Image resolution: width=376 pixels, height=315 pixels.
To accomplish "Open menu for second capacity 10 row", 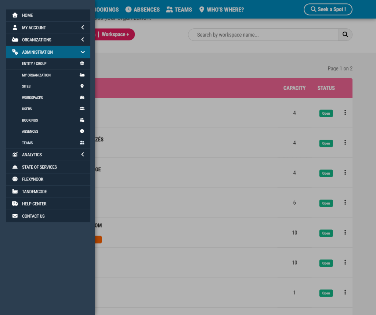I will [x=345, y=262].
